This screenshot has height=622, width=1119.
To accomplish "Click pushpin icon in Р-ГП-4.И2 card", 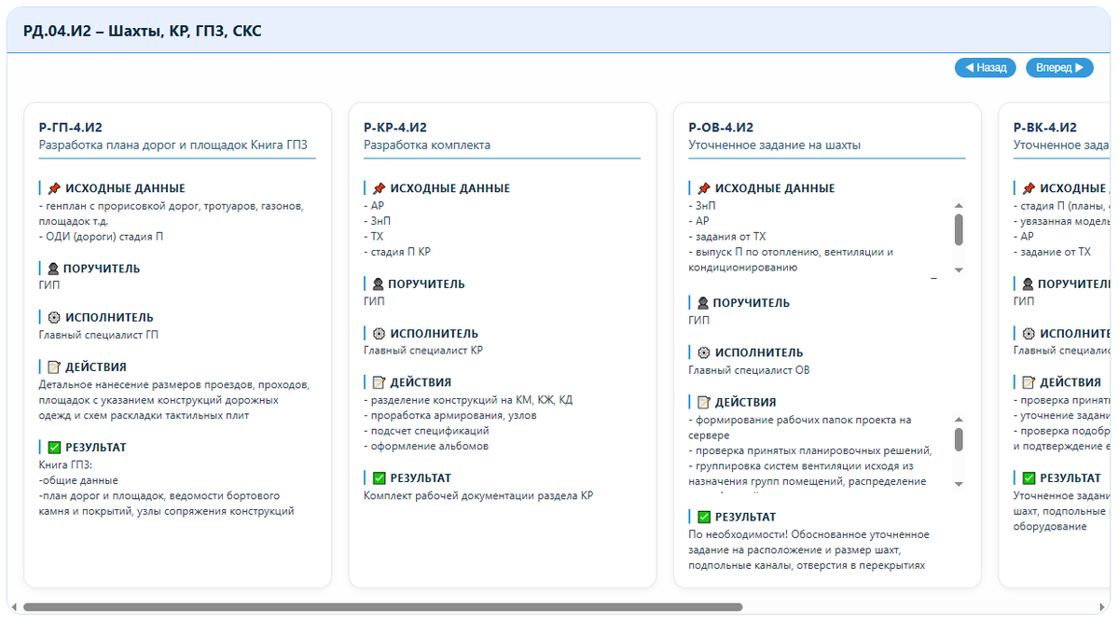I will pos(53,188).
